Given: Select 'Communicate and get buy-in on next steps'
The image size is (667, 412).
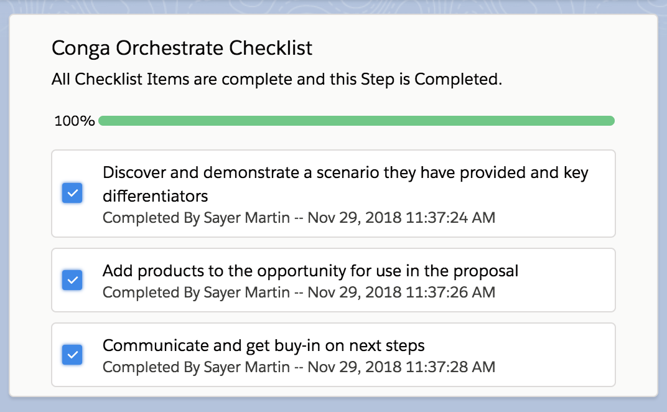Looking at the screenshot, I should pyautogui.click(x=263, y=345).
